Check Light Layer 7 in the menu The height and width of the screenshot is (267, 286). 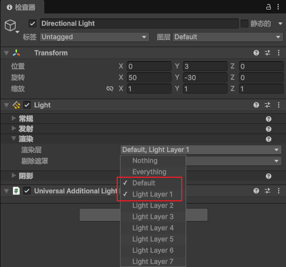click(x=153, y=261)
